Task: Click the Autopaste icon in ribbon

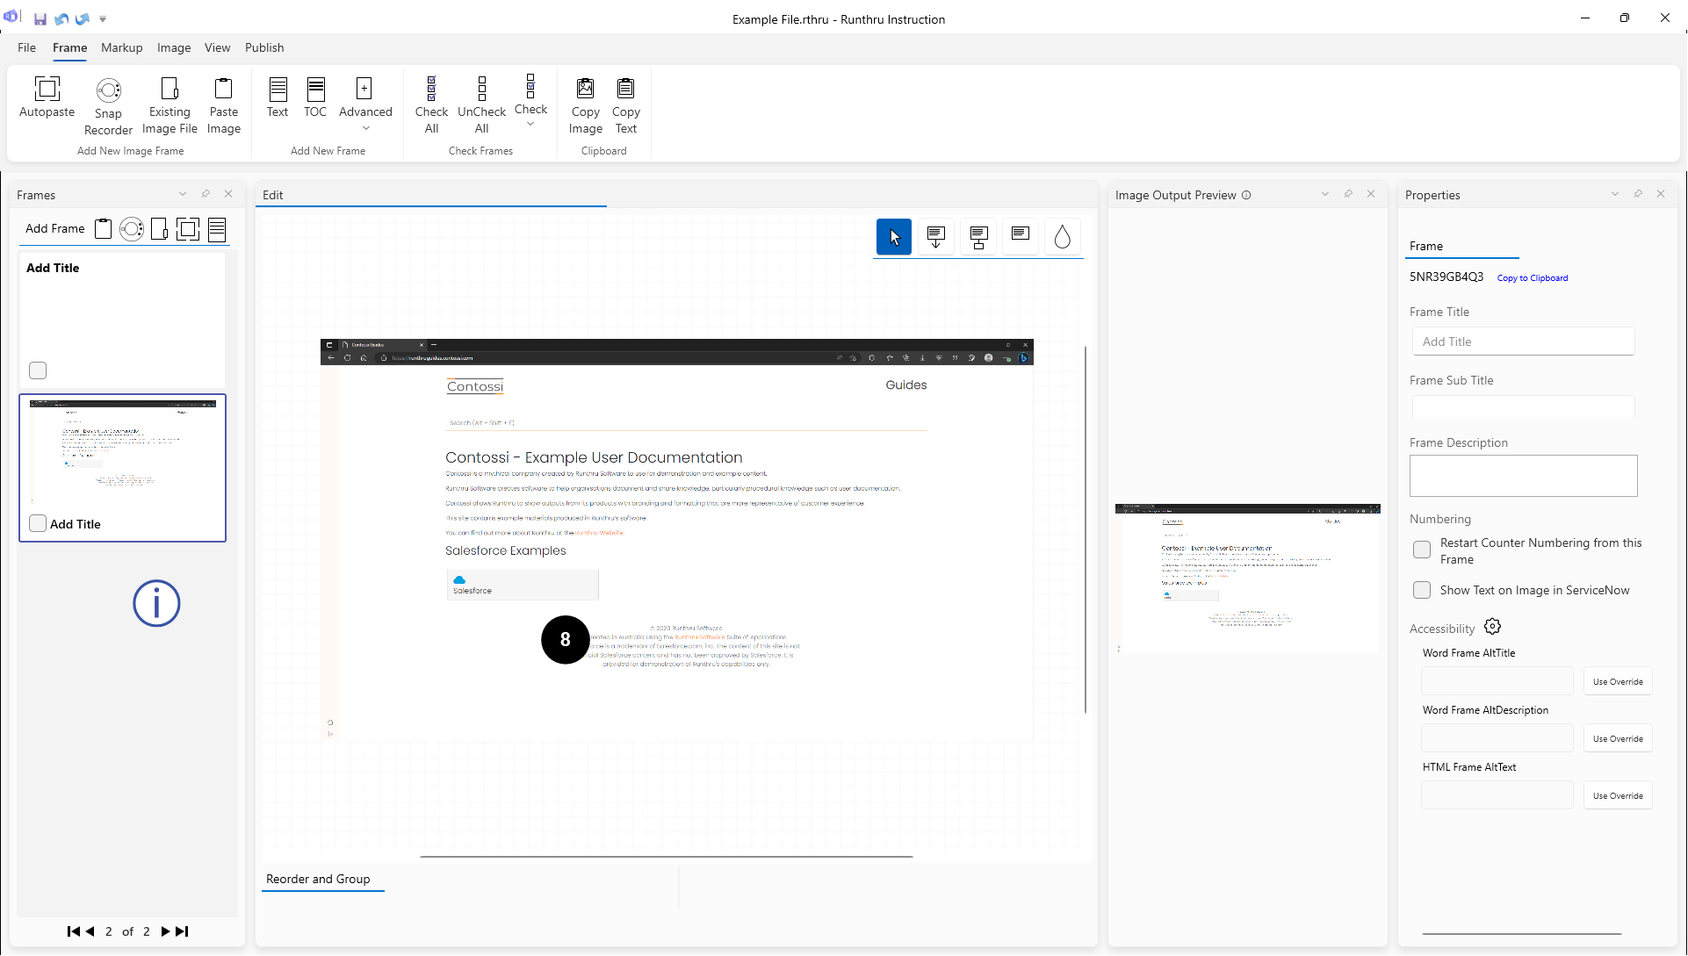Action: (x=47, y=89)
